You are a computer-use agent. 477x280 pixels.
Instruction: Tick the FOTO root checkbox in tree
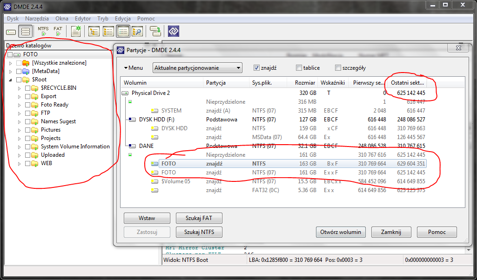[x=10, y=55]
